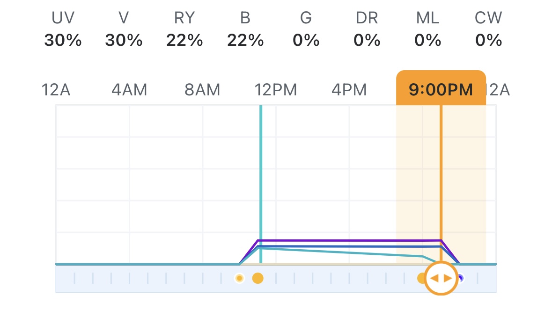The width and height of the screenshot is (552, 310).
Task: Select the ML channel 0% value
Action: click(427, 41)
